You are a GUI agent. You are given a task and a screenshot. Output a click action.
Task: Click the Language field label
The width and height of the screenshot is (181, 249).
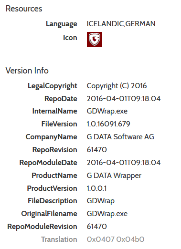(x=62, y=24)
